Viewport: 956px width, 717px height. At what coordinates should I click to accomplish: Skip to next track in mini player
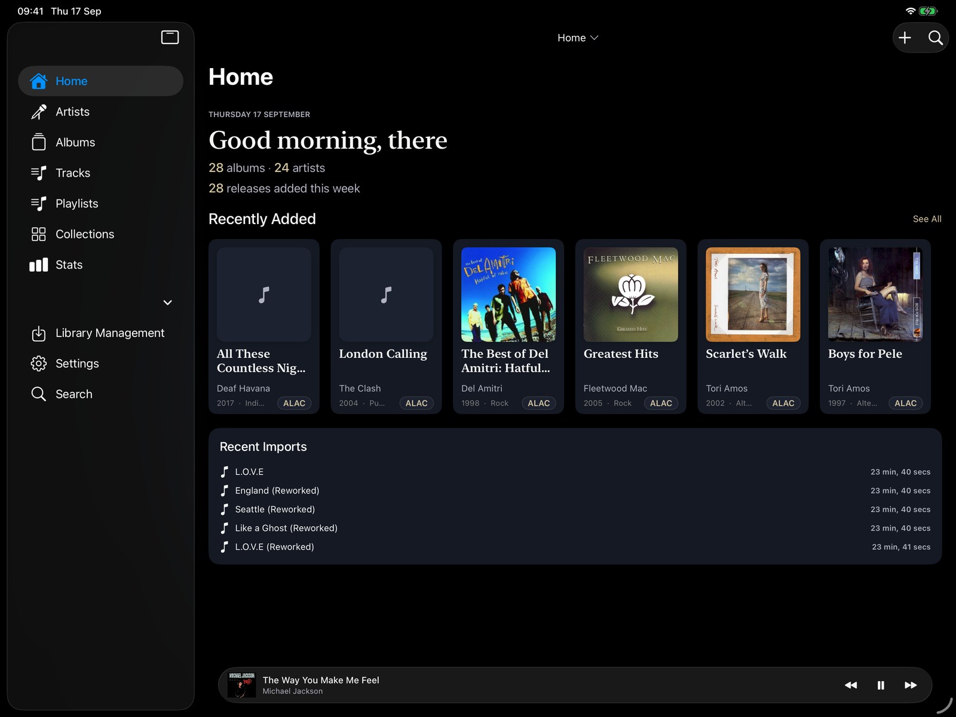tap(911, 685)
